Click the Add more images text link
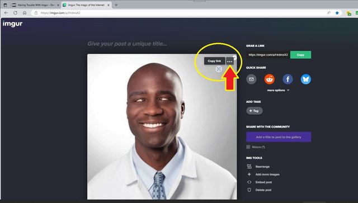 (x=267, y=174)
